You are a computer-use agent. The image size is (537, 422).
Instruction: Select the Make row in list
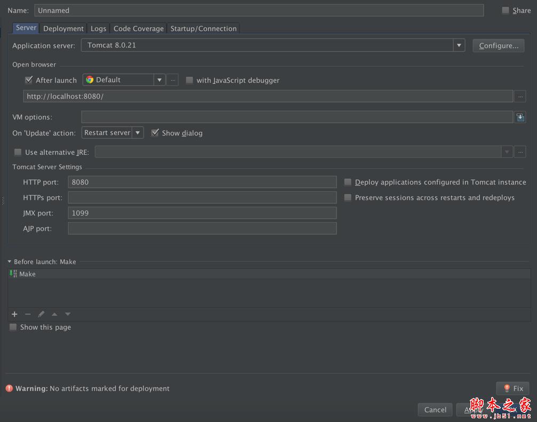(269, 274)
